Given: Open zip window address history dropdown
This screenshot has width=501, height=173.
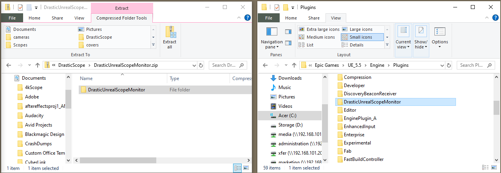Looking at the screenshot, I should tap(195, 65).
